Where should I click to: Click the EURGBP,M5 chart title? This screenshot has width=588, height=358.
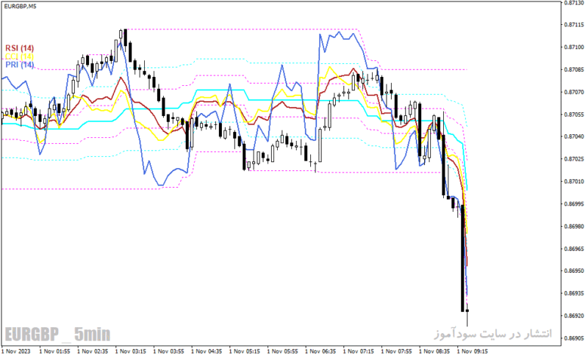[21, 7]
